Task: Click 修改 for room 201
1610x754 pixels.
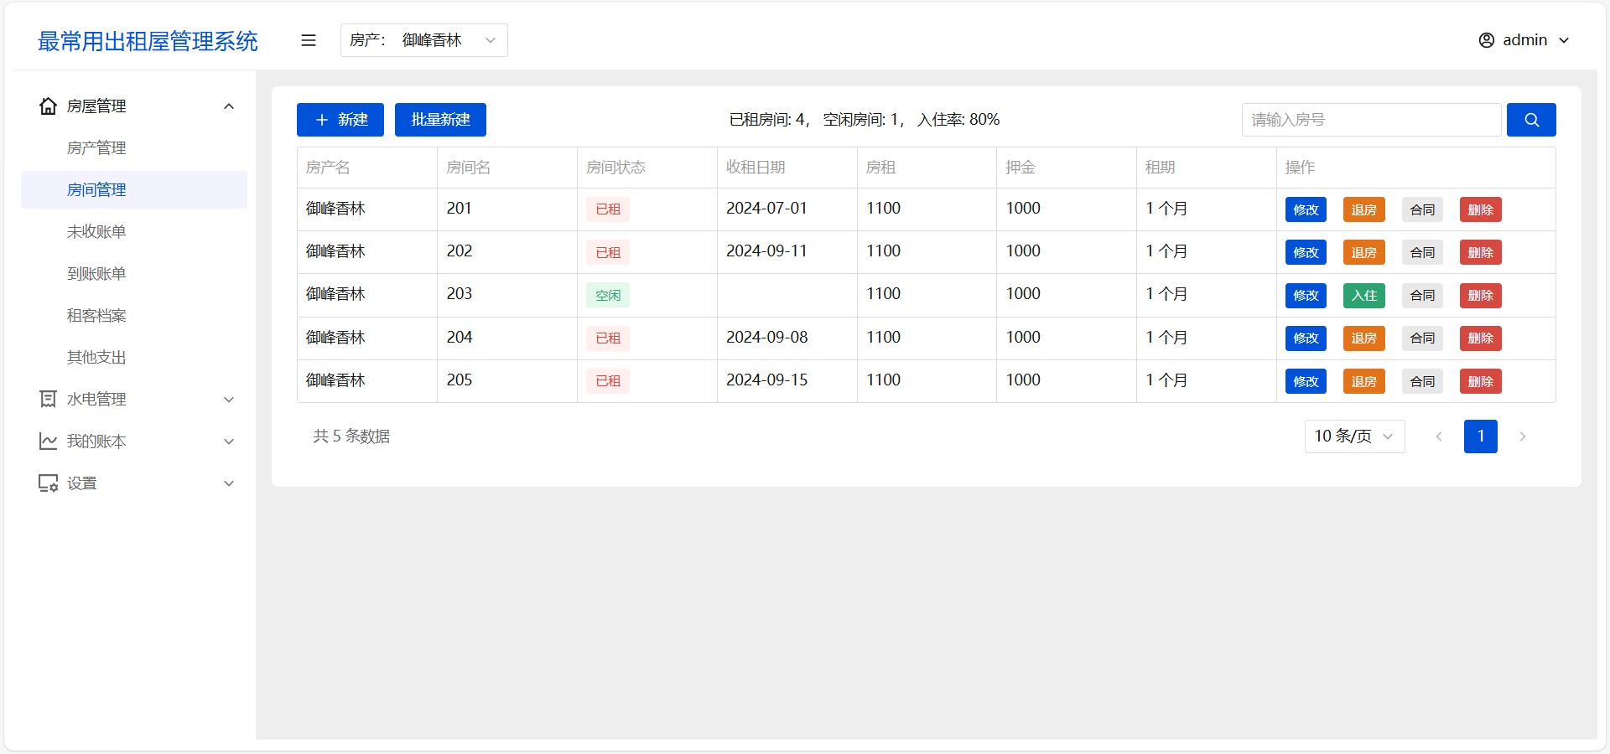Action: pos(1306,209)
